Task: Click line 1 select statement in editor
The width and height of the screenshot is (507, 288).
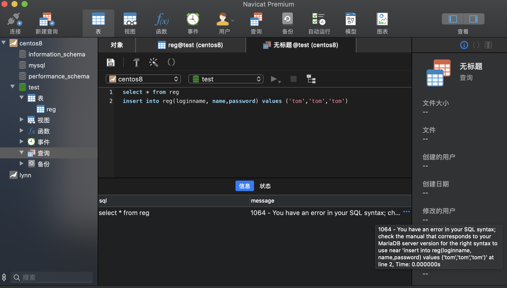Action: tap(151, 92)
